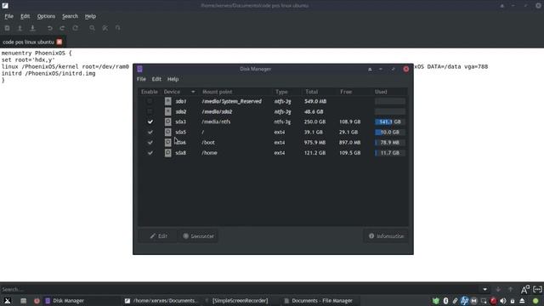Screen dimensions: 544x306
Task: Click the find and replace toolbar icon
Action: [x=105, y=28]
